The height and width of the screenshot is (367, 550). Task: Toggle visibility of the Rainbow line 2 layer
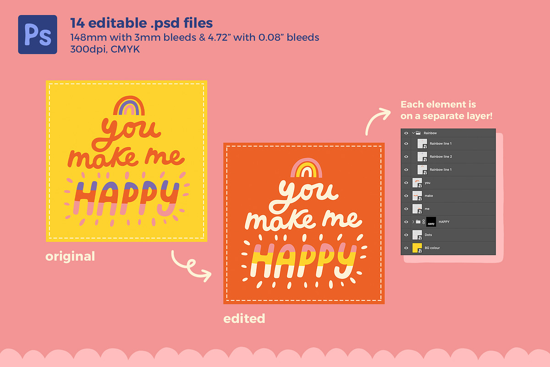[406, 156]
